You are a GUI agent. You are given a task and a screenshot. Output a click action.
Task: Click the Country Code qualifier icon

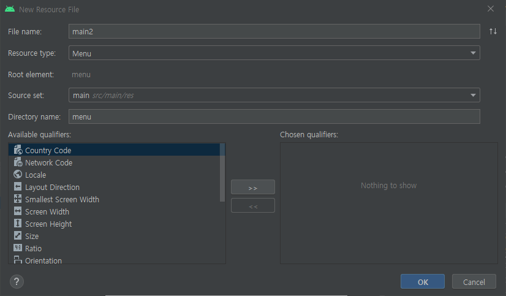[x=18, y=150]
